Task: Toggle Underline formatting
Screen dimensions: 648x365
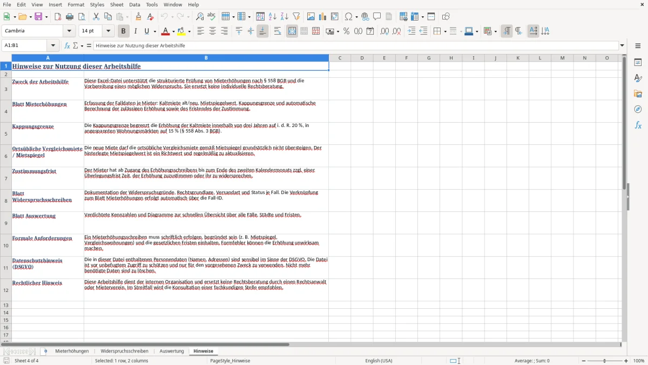Action: point(146,31)
